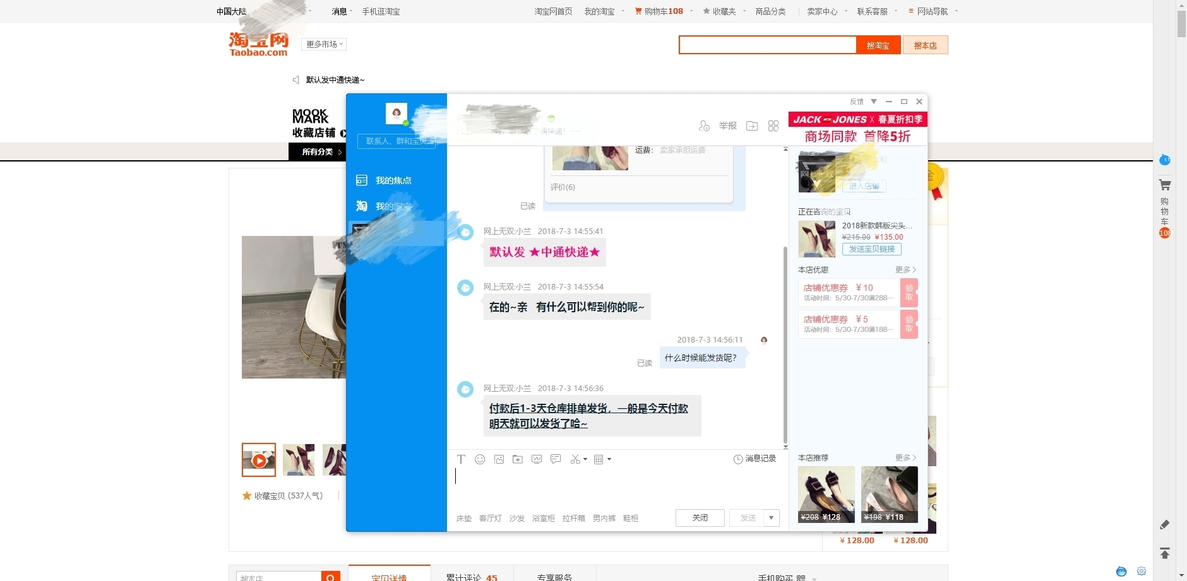
Task: Click the Jack Jones ad banner
Action: pos(858,128)
